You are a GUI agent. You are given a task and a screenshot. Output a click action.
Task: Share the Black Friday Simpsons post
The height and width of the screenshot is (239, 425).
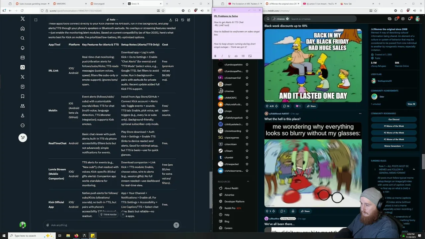311,106
